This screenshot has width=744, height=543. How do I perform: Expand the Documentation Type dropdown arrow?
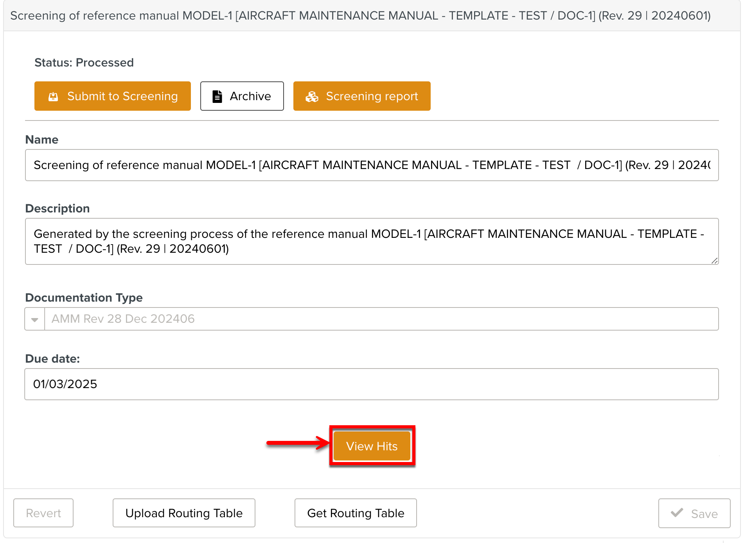(x=35, y=319)
